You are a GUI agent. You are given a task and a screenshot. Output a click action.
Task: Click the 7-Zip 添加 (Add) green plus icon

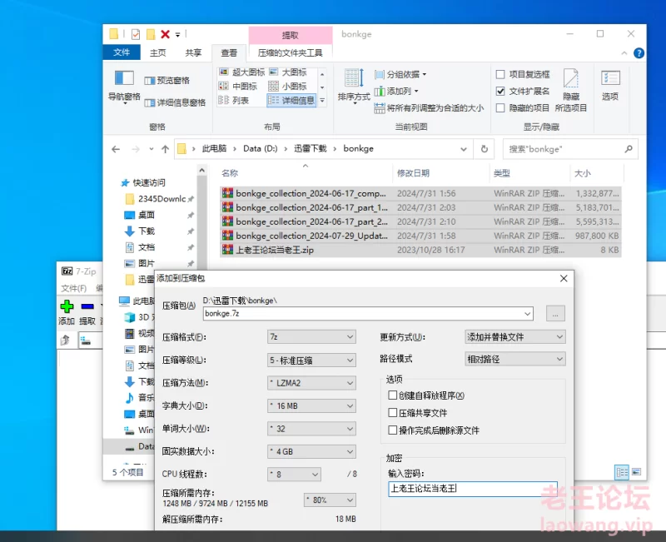click(x=67, y=306)
